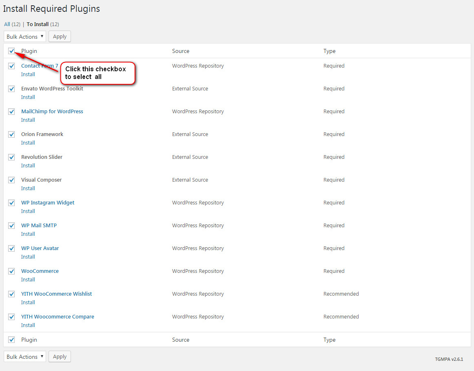
Task: Open the Contact Form 7 plugin link
Action: [x=40, y=66]
